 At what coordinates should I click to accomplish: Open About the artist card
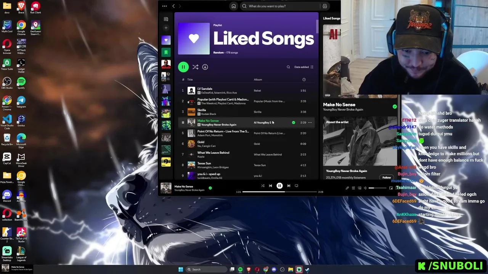[360, 148]
